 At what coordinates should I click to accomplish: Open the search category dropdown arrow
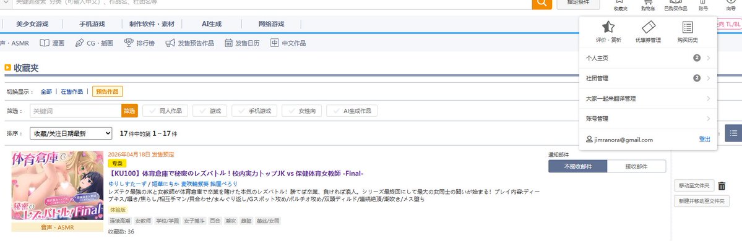click(7, 2)
